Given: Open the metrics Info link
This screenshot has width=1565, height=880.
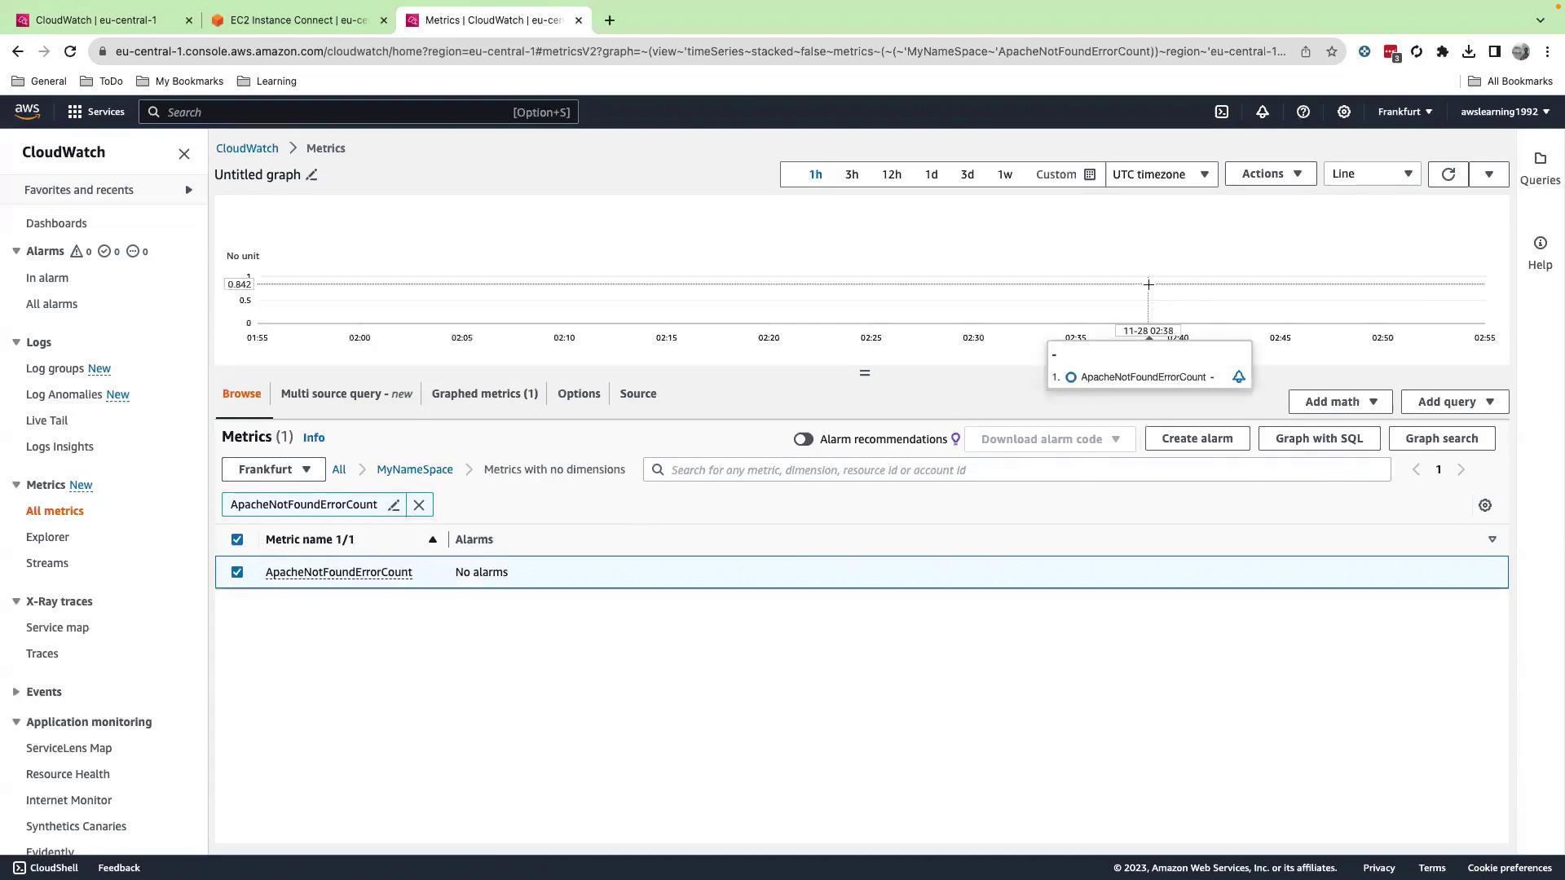Looking at the screenshot, I should coord(314,438).
